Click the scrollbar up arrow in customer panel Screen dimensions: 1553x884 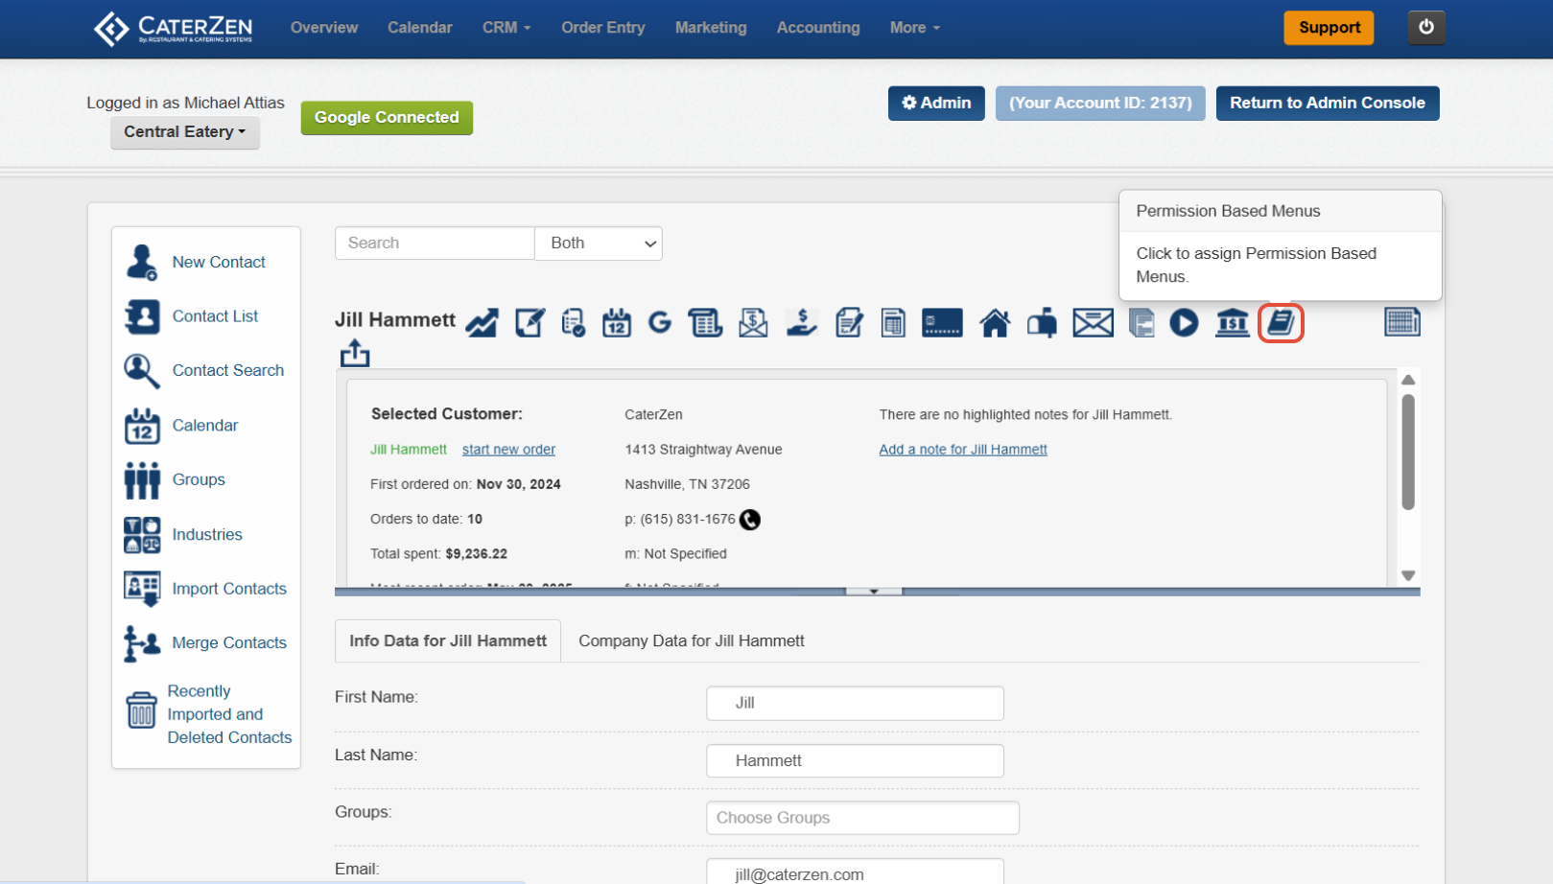pyautogui.click(x=1408, y=380)
